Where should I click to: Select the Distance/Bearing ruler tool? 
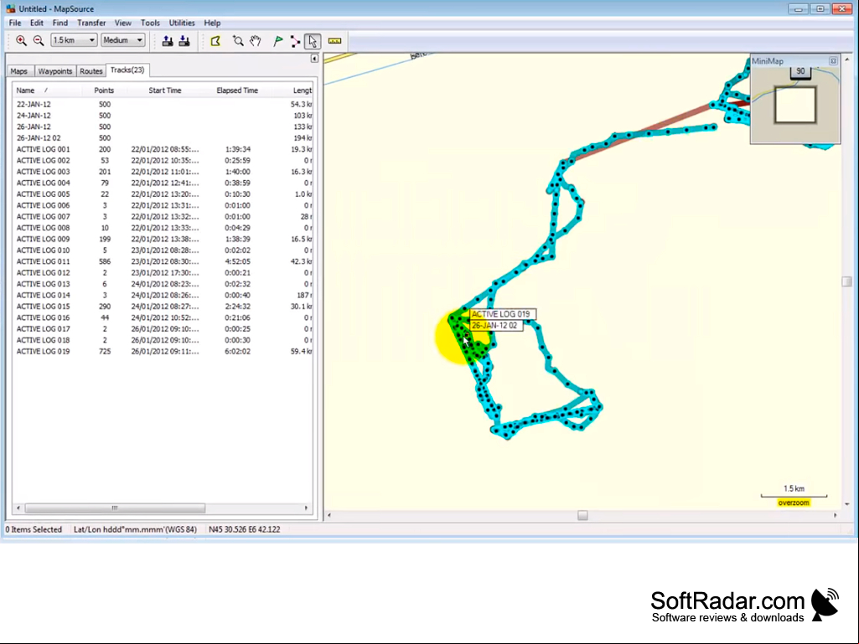pyautogui.click(x=334, y=40)
